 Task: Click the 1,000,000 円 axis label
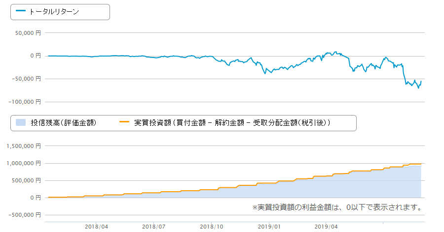[x=24, y=163]
